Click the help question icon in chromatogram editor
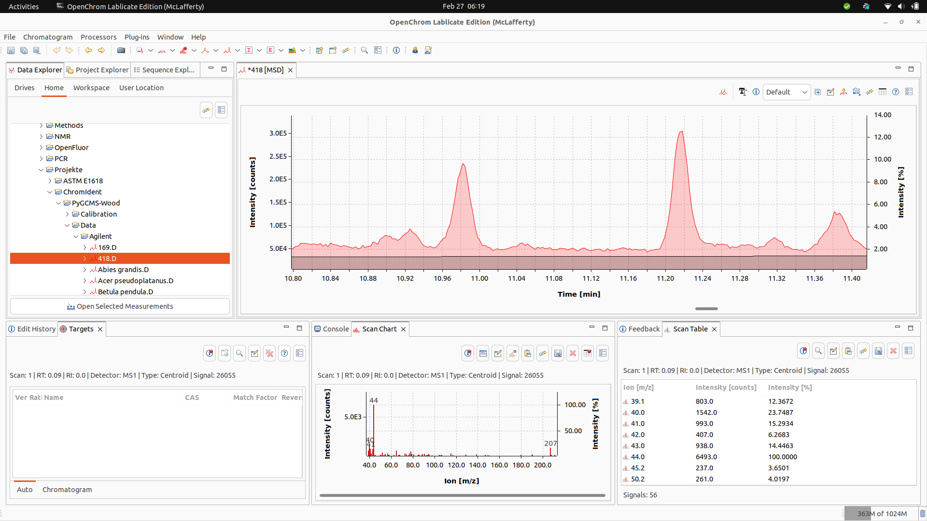This screenshot has width=927, height=521. click(x=896, y=92)
